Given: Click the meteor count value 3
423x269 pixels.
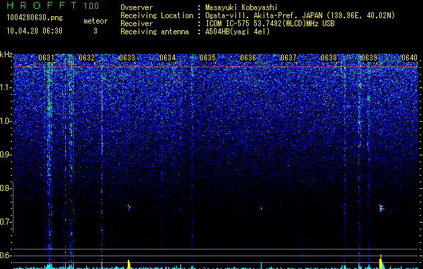Looking at the screenshot, I should [95, 31].
